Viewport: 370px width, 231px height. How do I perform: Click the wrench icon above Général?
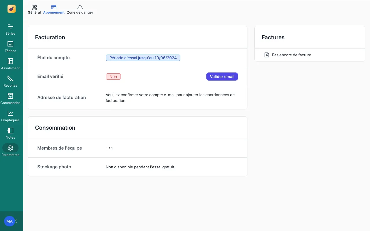pos(34,7)
